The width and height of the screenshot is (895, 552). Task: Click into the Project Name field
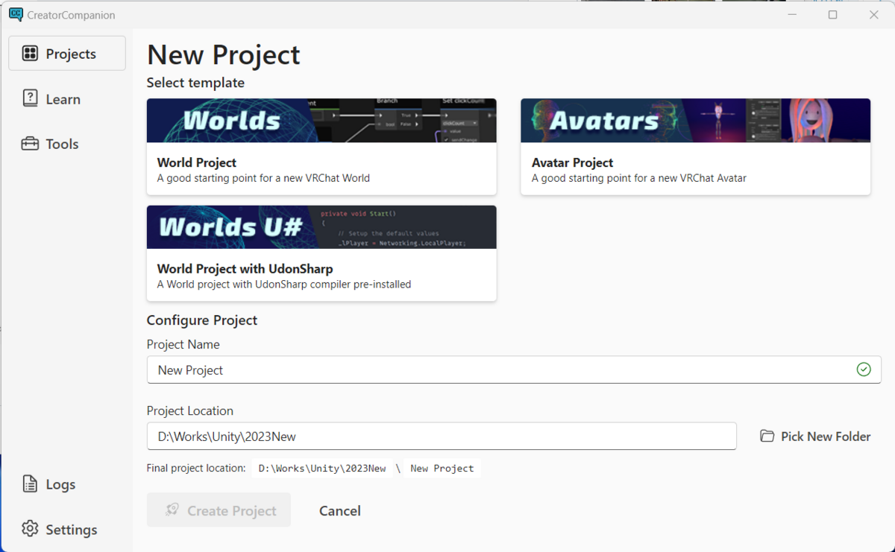514,369
